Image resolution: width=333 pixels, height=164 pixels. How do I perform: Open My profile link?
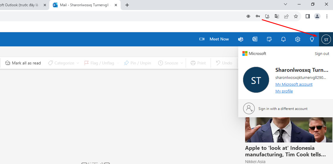pos(284,91)
